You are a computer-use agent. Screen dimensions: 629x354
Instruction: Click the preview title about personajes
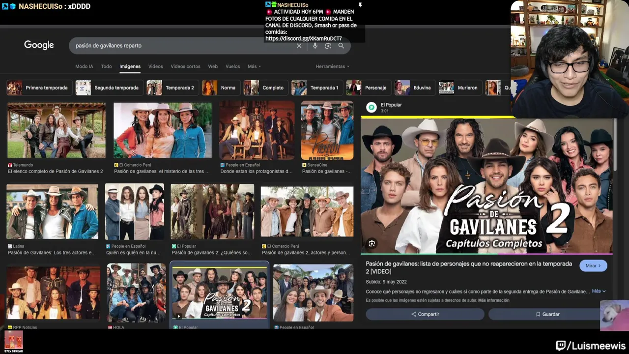point(469,267)
